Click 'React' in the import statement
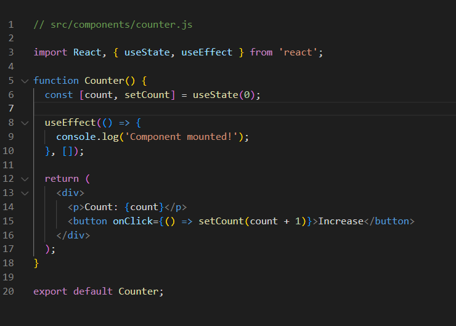This screenshot has width=456, height=326. 88,52
